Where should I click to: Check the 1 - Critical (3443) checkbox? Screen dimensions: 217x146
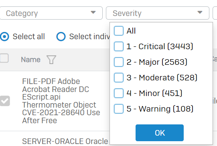119,46
